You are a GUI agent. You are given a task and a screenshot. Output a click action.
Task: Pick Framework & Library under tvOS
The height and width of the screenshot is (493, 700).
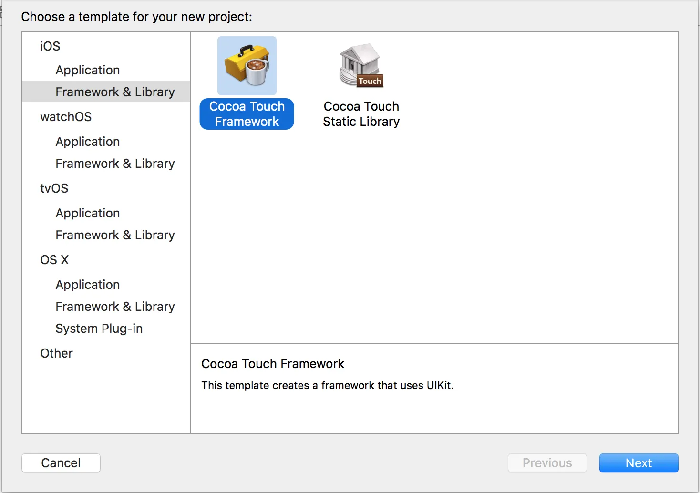pos(115,235)
